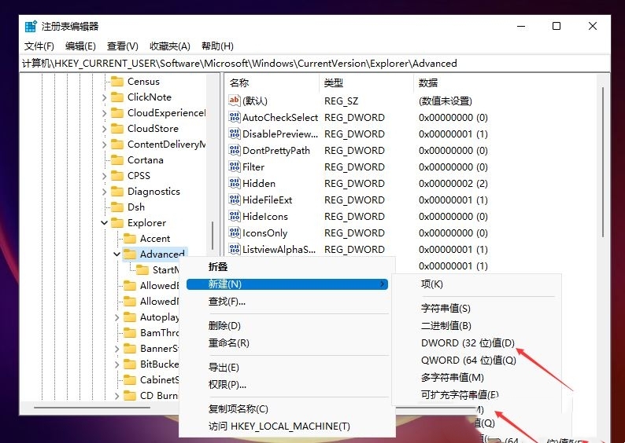This screenshot has width=625, height=443.
Task: Choose 复制项名称(C) in the context menu
Action: [287, 408]
